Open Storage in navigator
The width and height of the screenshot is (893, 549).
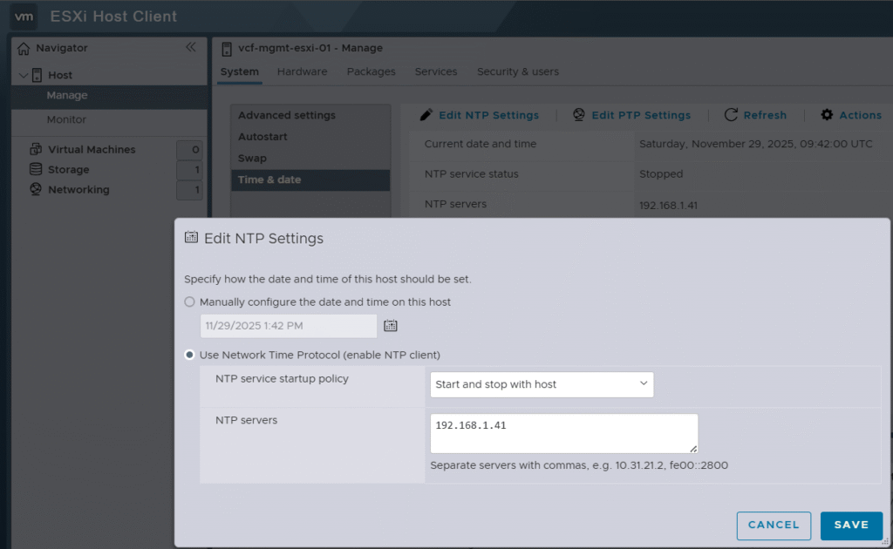pos(68,170)
